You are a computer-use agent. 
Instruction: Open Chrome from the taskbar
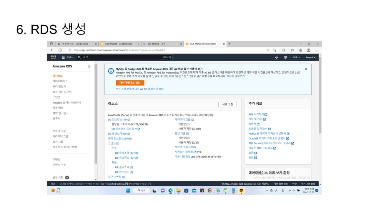click(x=210, y=191)
